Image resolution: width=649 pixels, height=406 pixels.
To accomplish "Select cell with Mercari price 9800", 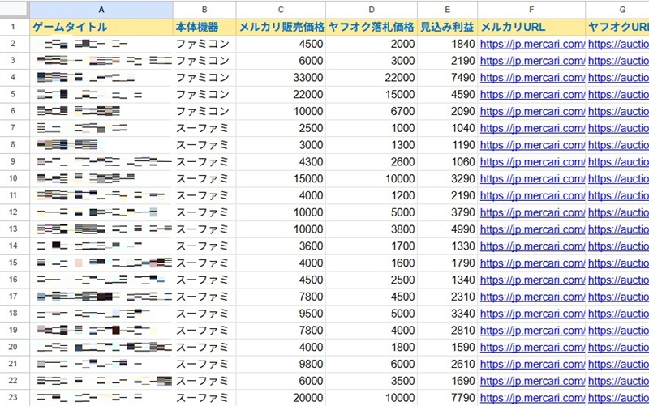I will (281, 364).
